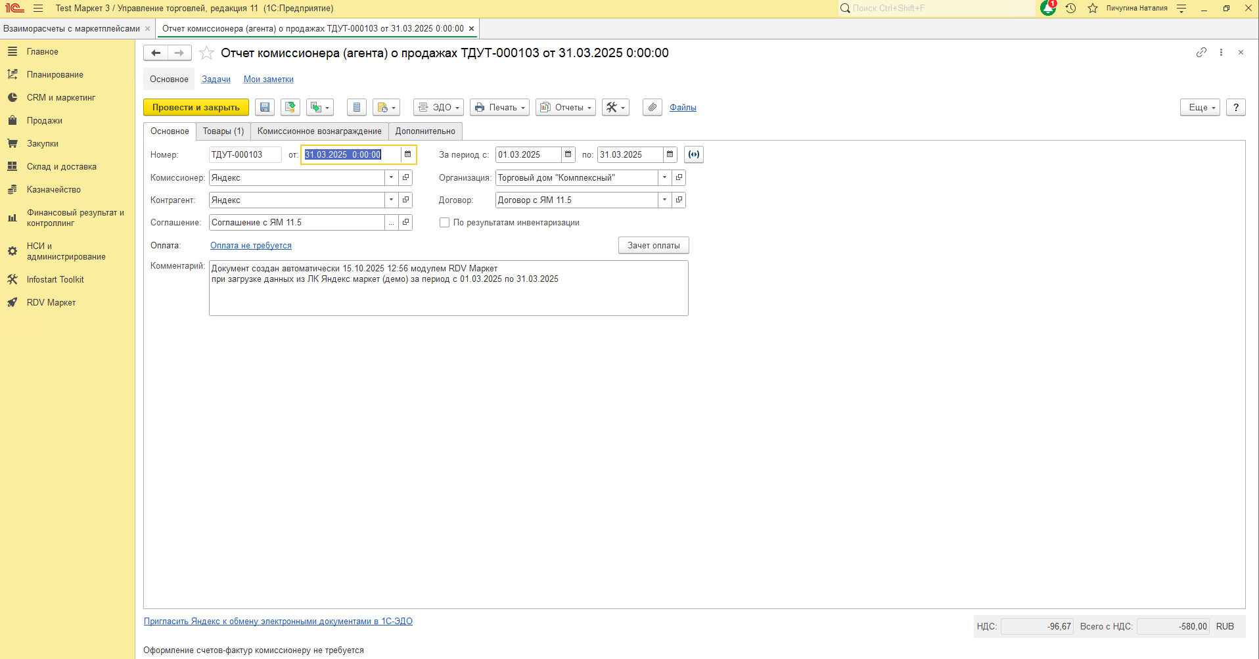Expand the Договор dropdown list

[x=664, y=200]
